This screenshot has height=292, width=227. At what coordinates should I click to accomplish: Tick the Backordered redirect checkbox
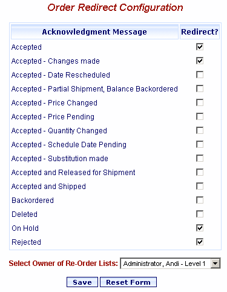[x=200, y=200]
